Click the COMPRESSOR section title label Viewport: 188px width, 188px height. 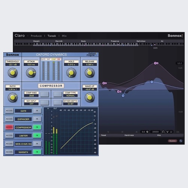(x=51, y=86)
